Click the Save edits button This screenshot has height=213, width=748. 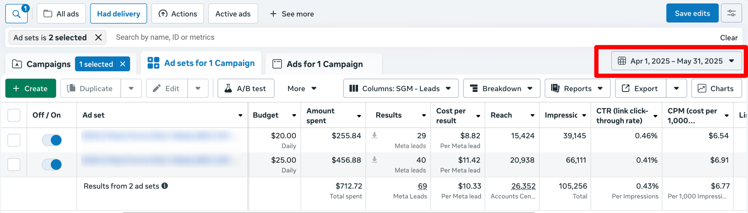[x=692, y=13]
